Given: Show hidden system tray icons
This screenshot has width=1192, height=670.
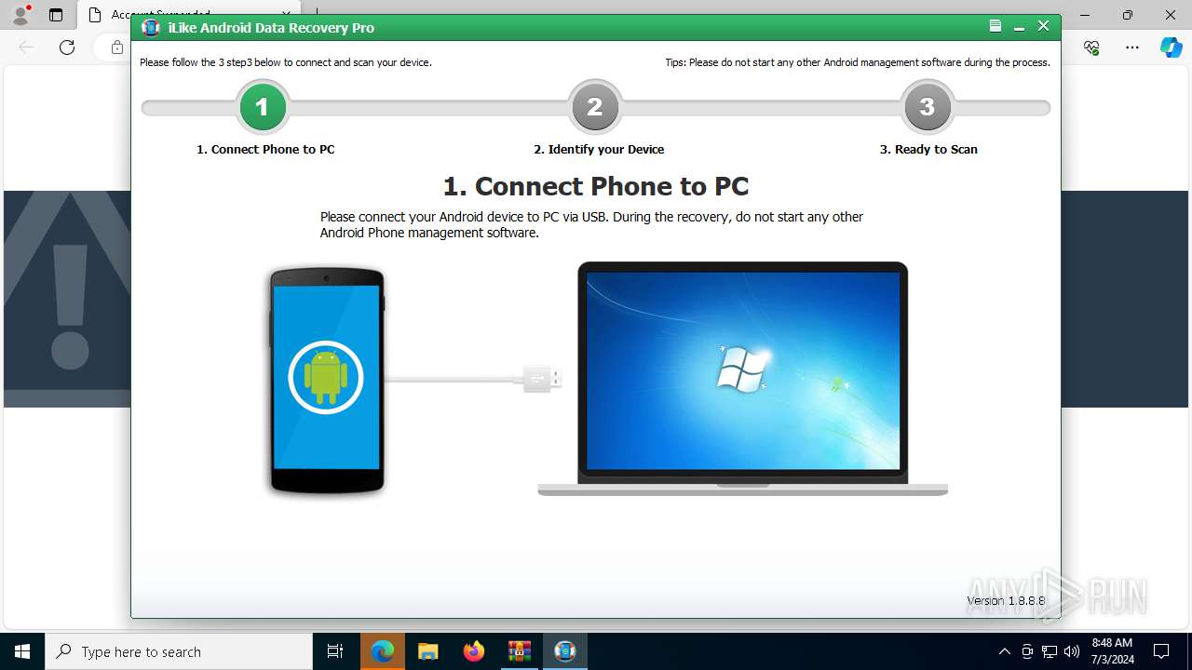Looking at the screenshot, I should tap(1004, 651).
